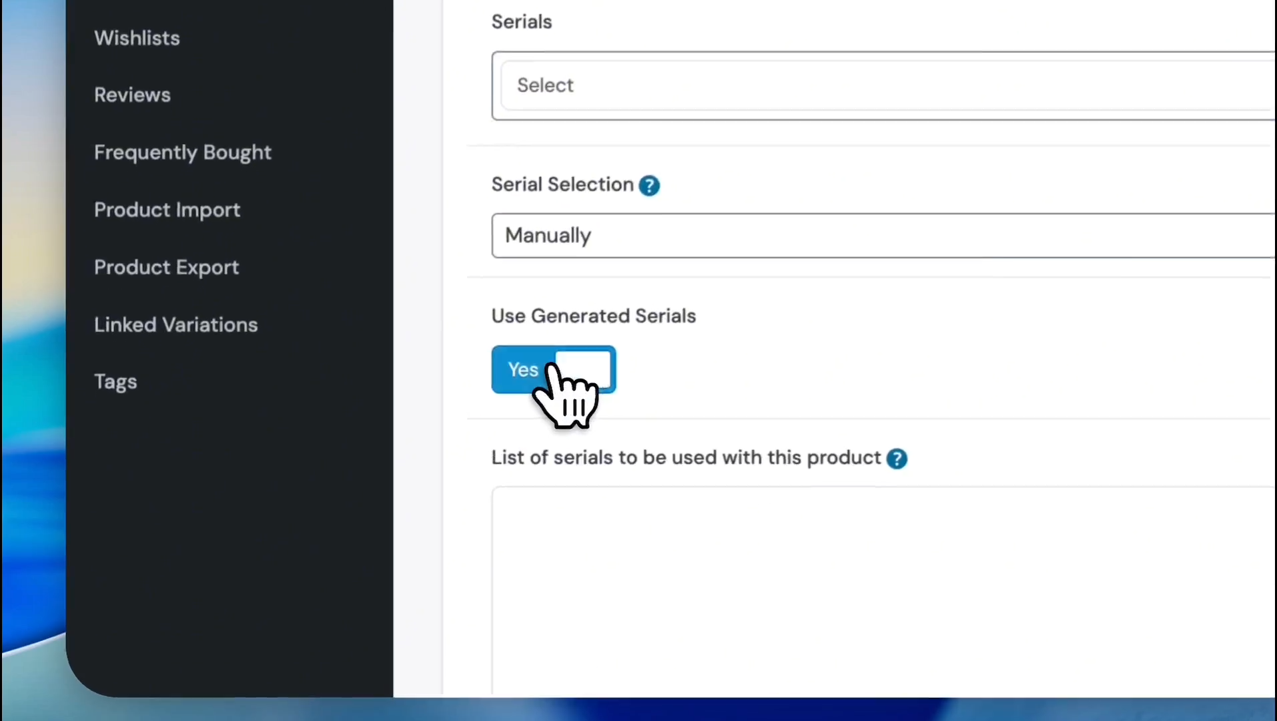The height and width of the screenshot is (721, 1277).
Task: Click the Serial Selection label text
Action: click(x=562, y=184)
